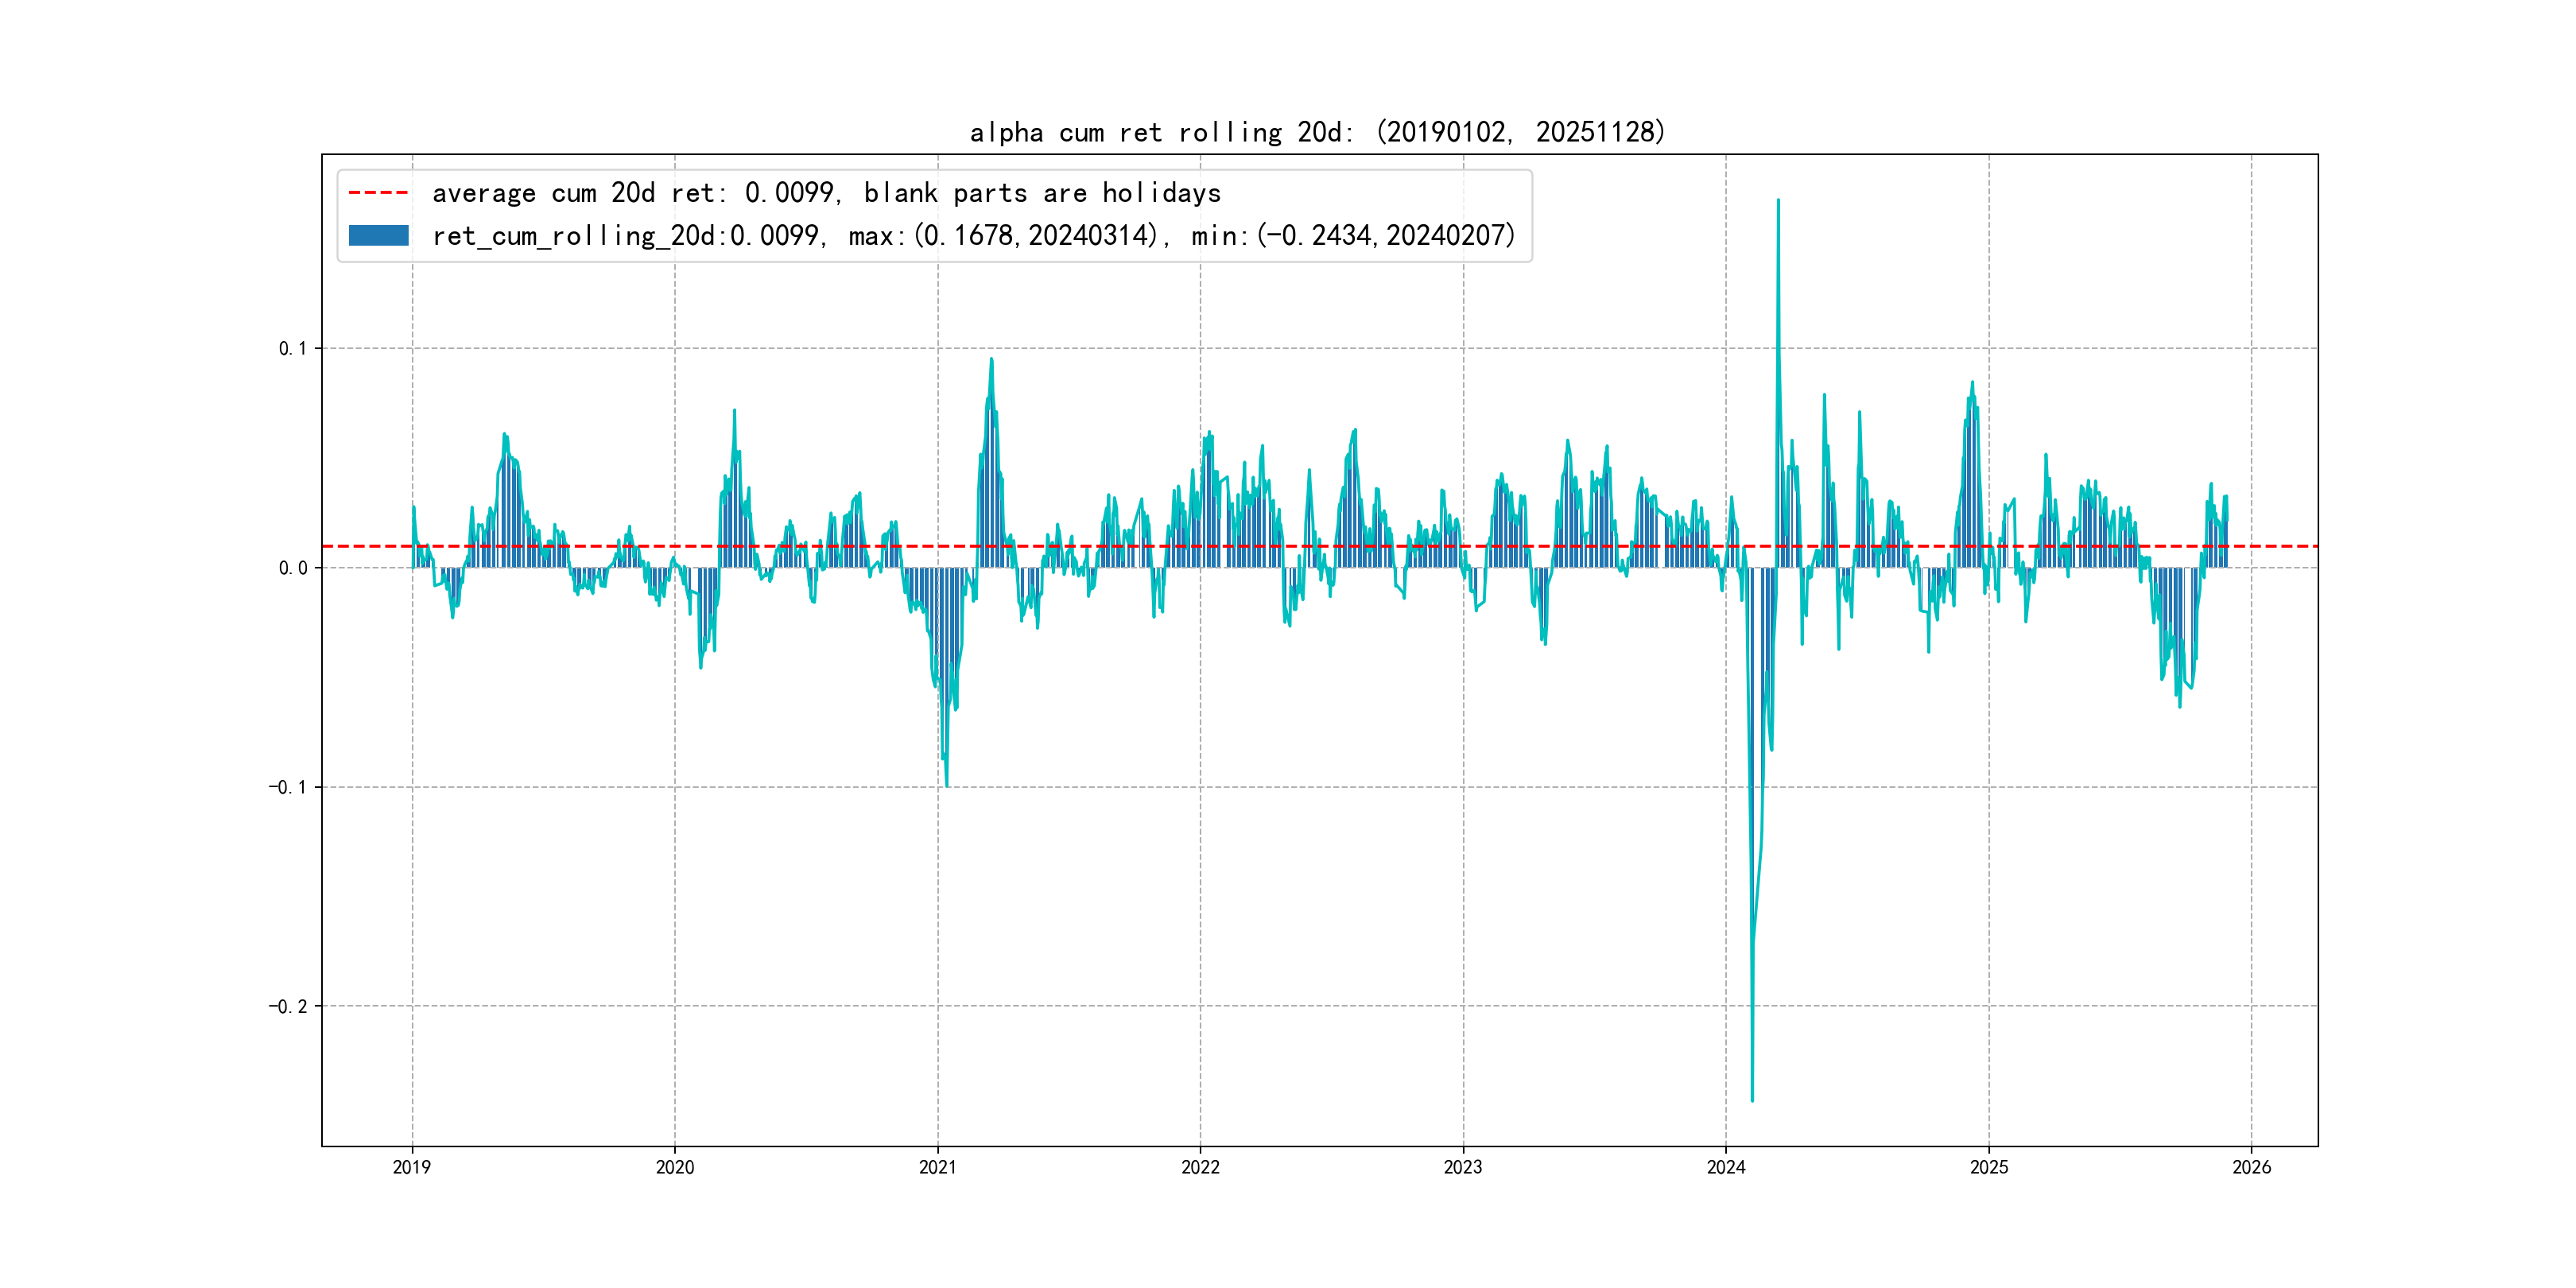Click the 'average cum 20d ret' legend label
The image size is (2576, 1288).
click(826, 192)
